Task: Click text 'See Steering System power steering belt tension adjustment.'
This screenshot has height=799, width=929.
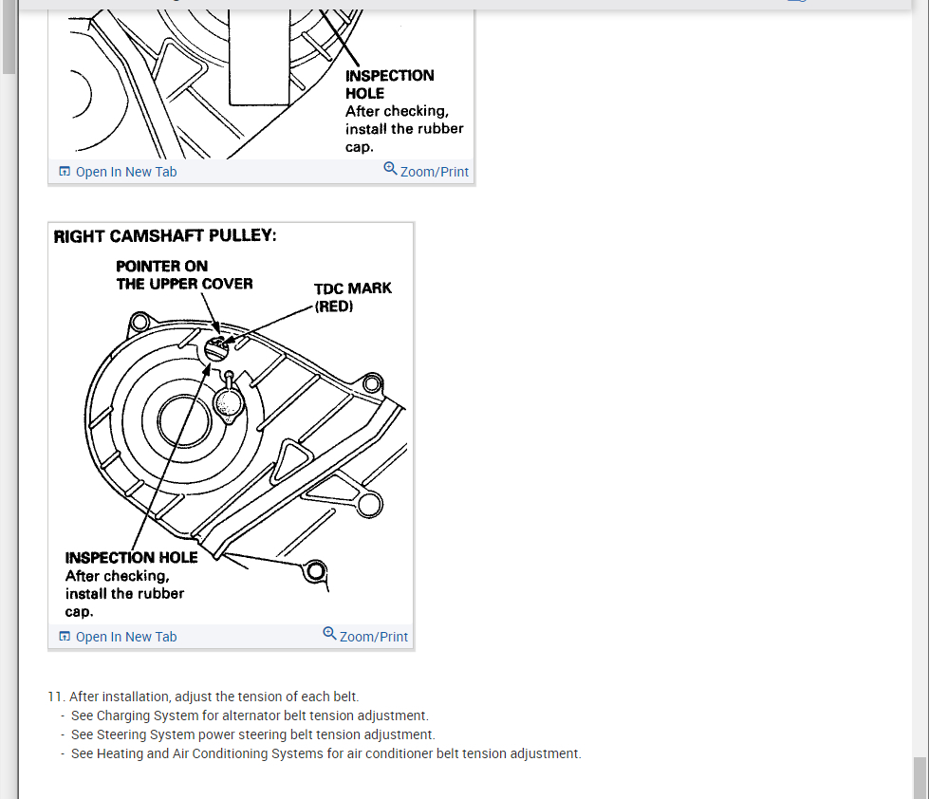Action: (253, 734)
